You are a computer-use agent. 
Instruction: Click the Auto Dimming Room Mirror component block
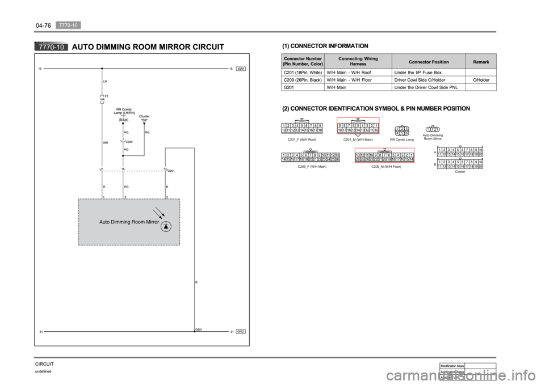point(129,222)
